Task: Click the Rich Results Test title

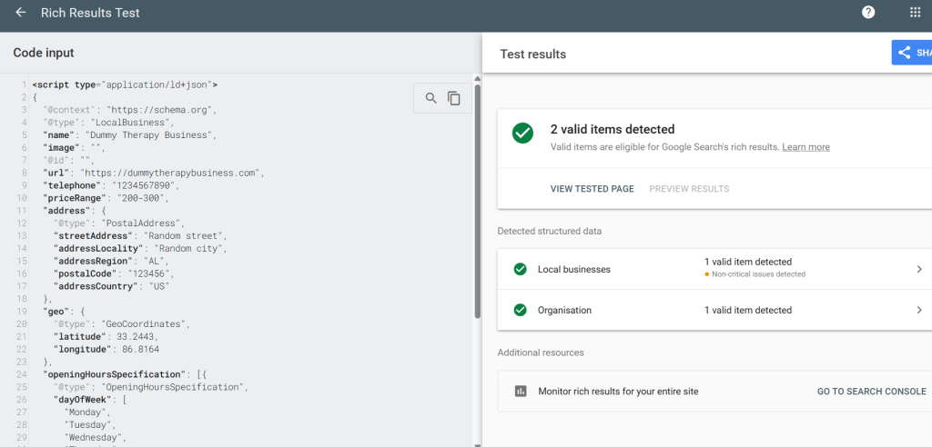Action: [91, 14]
